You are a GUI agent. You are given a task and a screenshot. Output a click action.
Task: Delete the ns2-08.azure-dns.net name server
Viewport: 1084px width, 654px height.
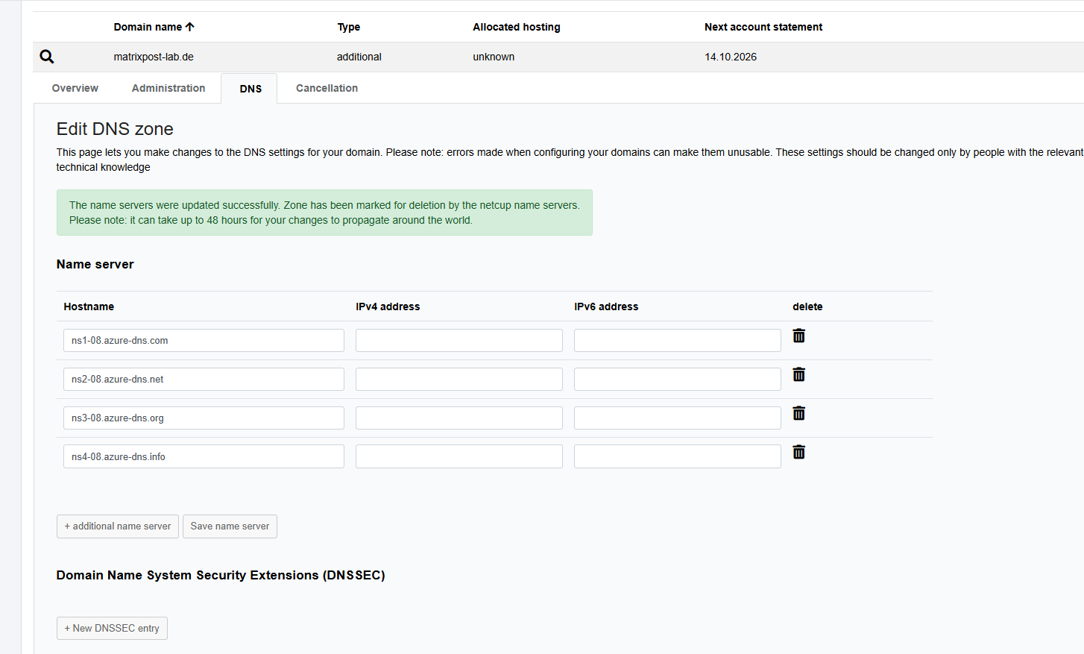tap(798, 375)
